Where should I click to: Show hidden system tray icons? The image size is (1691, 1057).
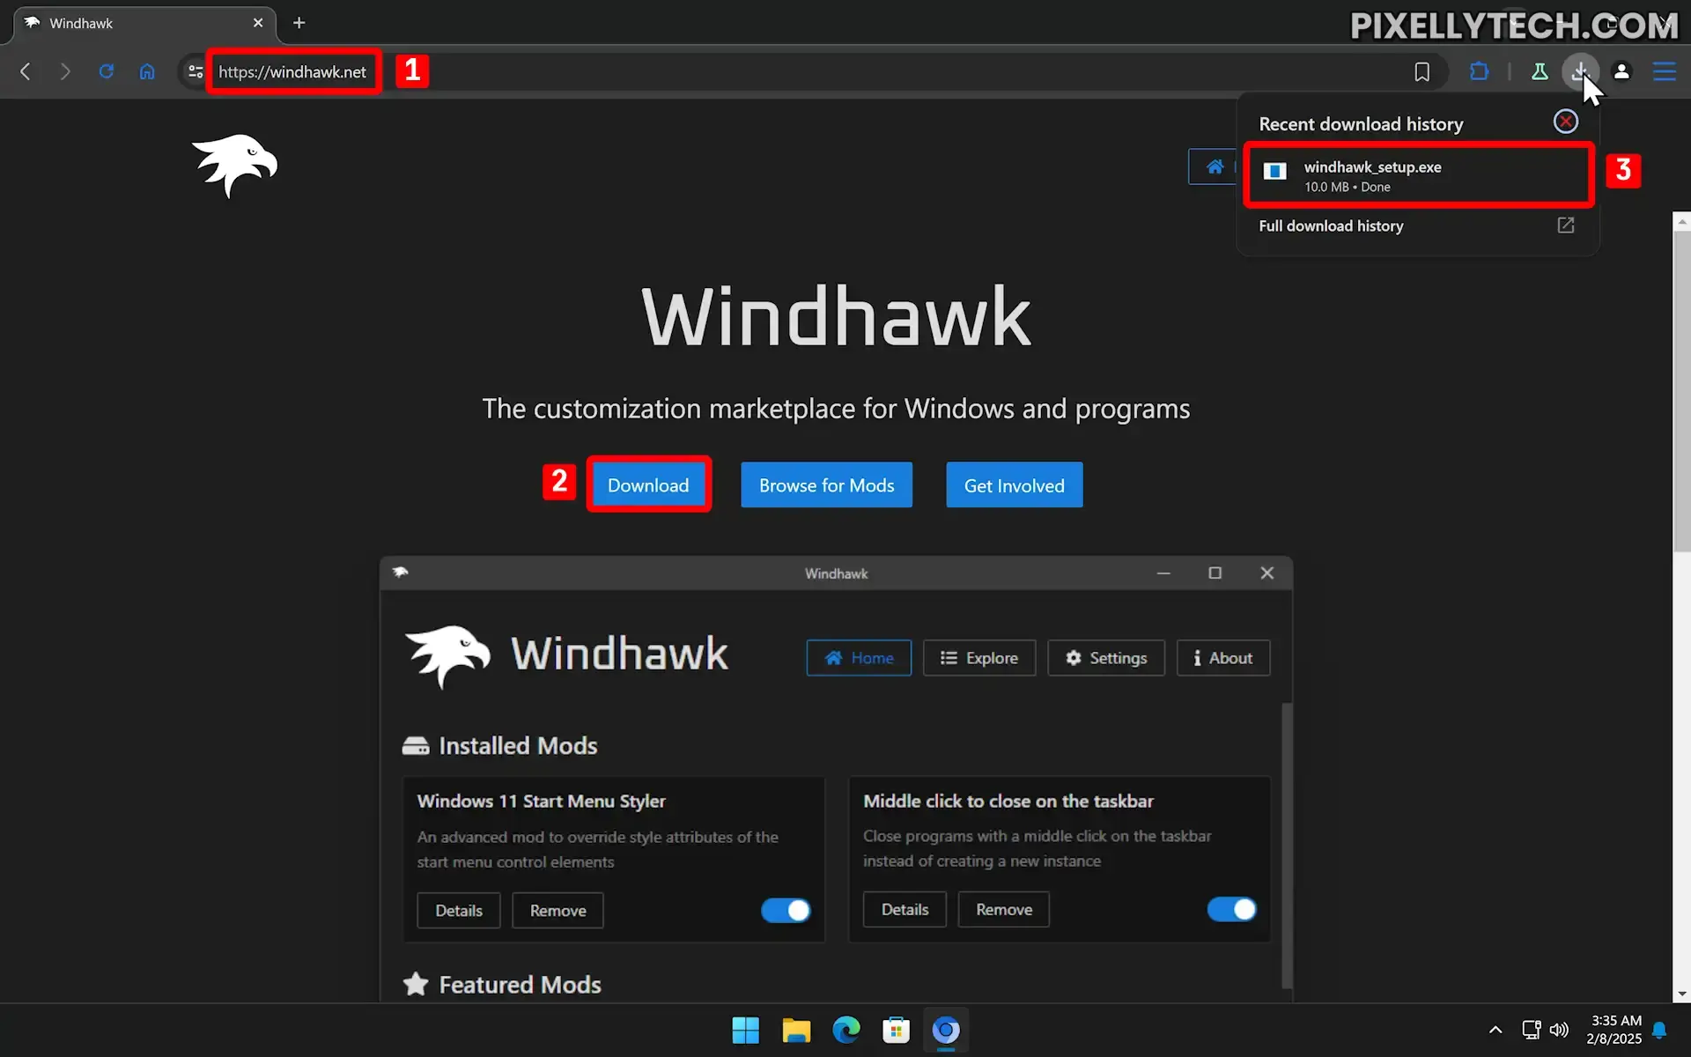point(1495,1030)
